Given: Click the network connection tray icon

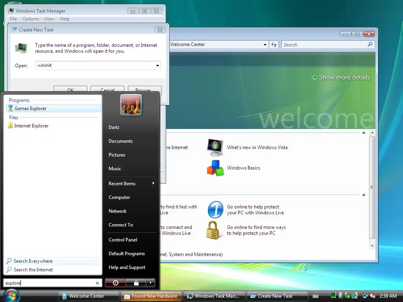Looking at the screenshot, I should (x=365, y=296).
